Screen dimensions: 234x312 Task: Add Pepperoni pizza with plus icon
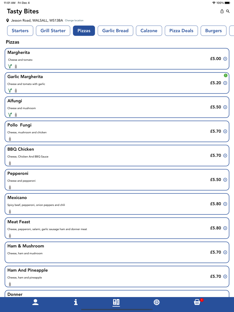point(225,180)
